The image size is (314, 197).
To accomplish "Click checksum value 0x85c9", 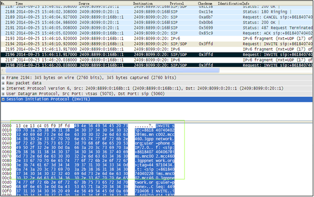I will click(206, 33).
